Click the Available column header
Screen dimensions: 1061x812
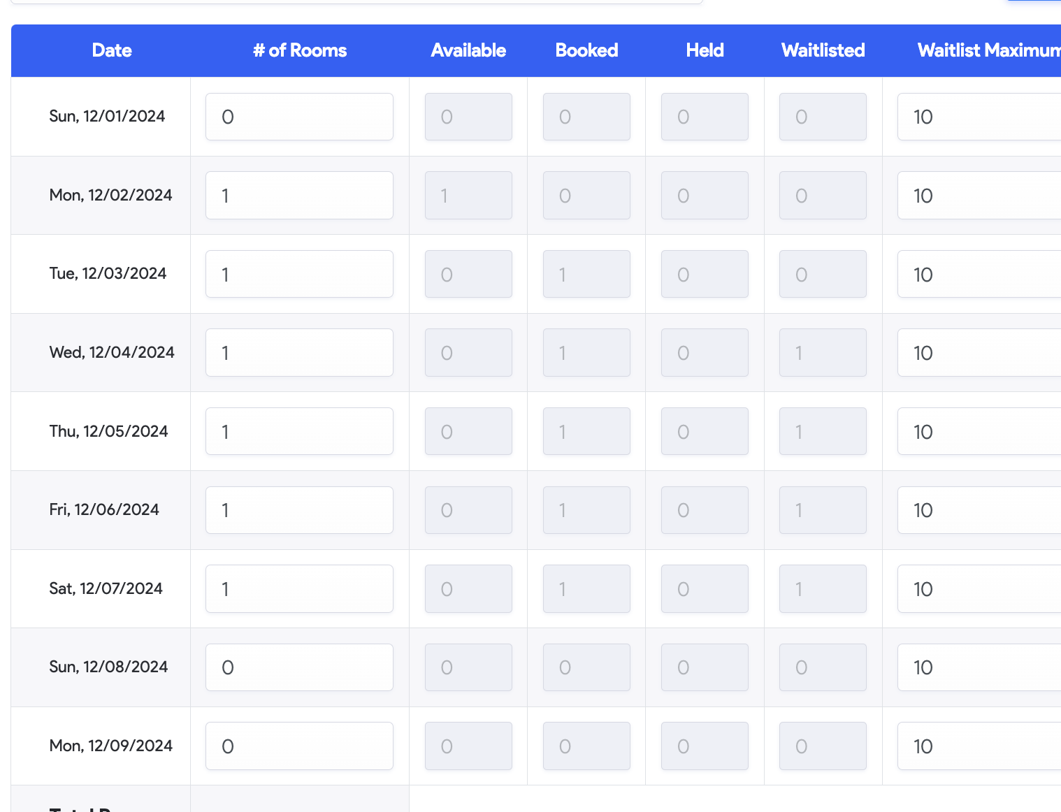[x=468, y=50]
